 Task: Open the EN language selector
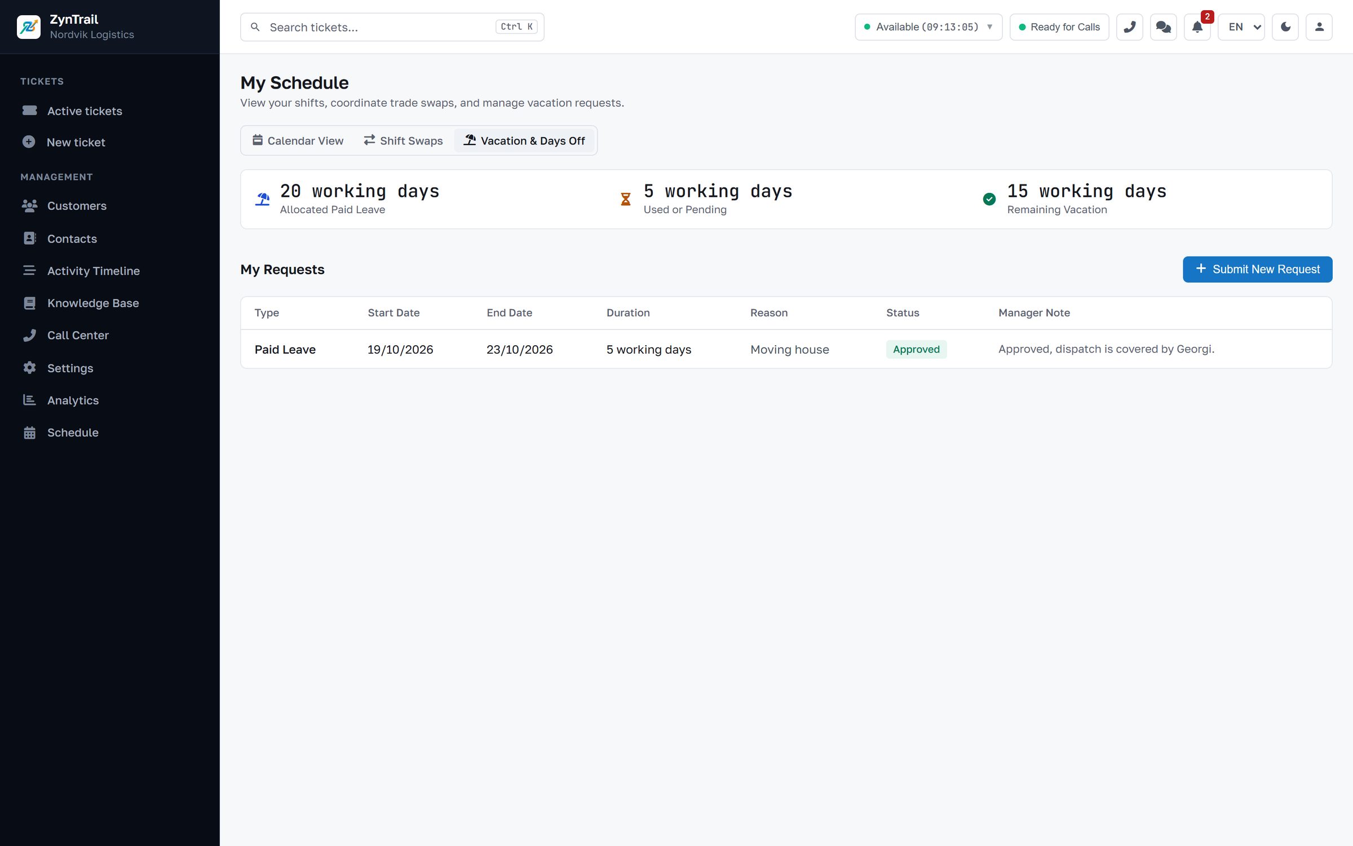[1241, 27]
